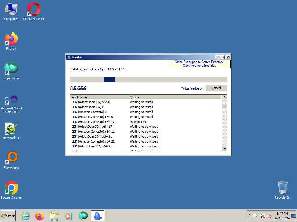Select the JDK (AdoptOpenJDK) x64 21 row

click(146, 146)
